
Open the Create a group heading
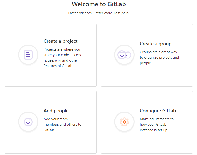155,44
